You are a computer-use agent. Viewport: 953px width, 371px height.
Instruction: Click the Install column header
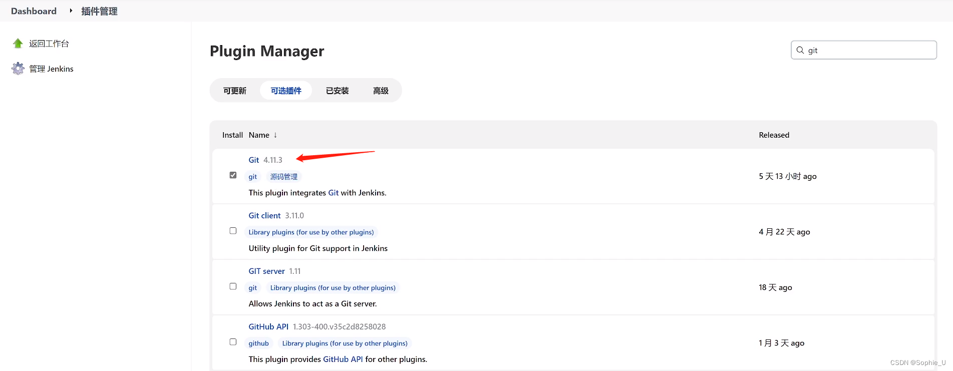[232, 135]
